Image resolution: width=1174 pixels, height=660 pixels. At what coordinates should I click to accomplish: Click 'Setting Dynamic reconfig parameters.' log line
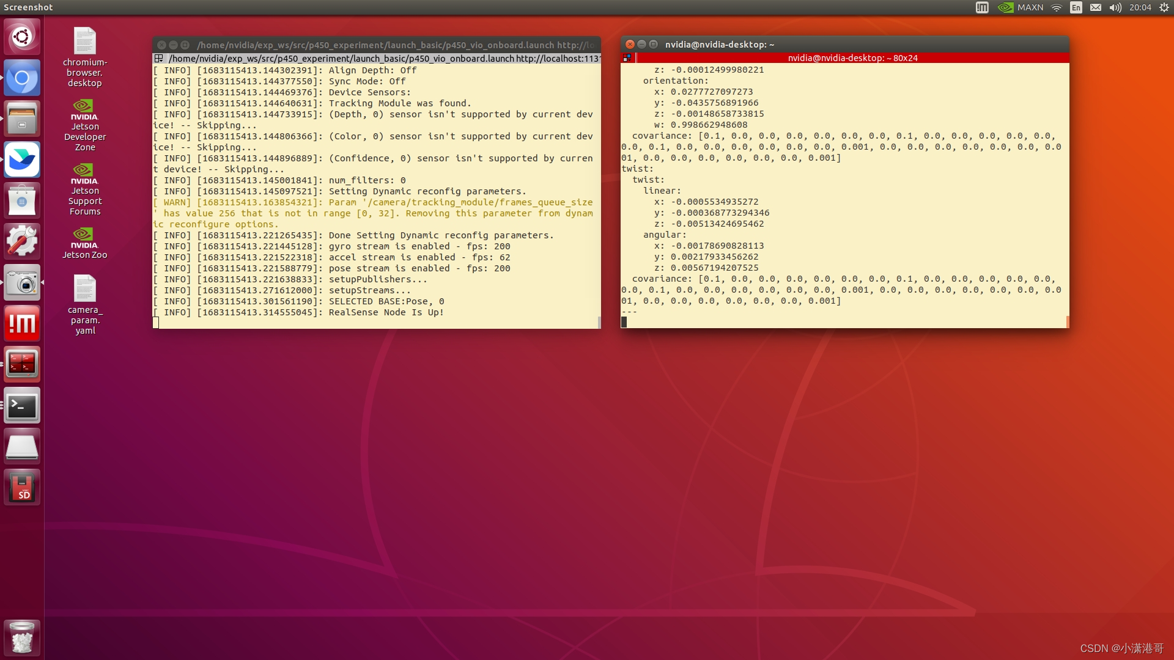339,191
